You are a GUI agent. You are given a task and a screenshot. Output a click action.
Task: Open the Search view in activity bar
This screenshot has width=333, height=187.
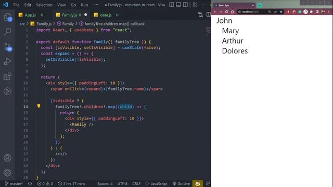pyautogui.click(x=7, y=32)
